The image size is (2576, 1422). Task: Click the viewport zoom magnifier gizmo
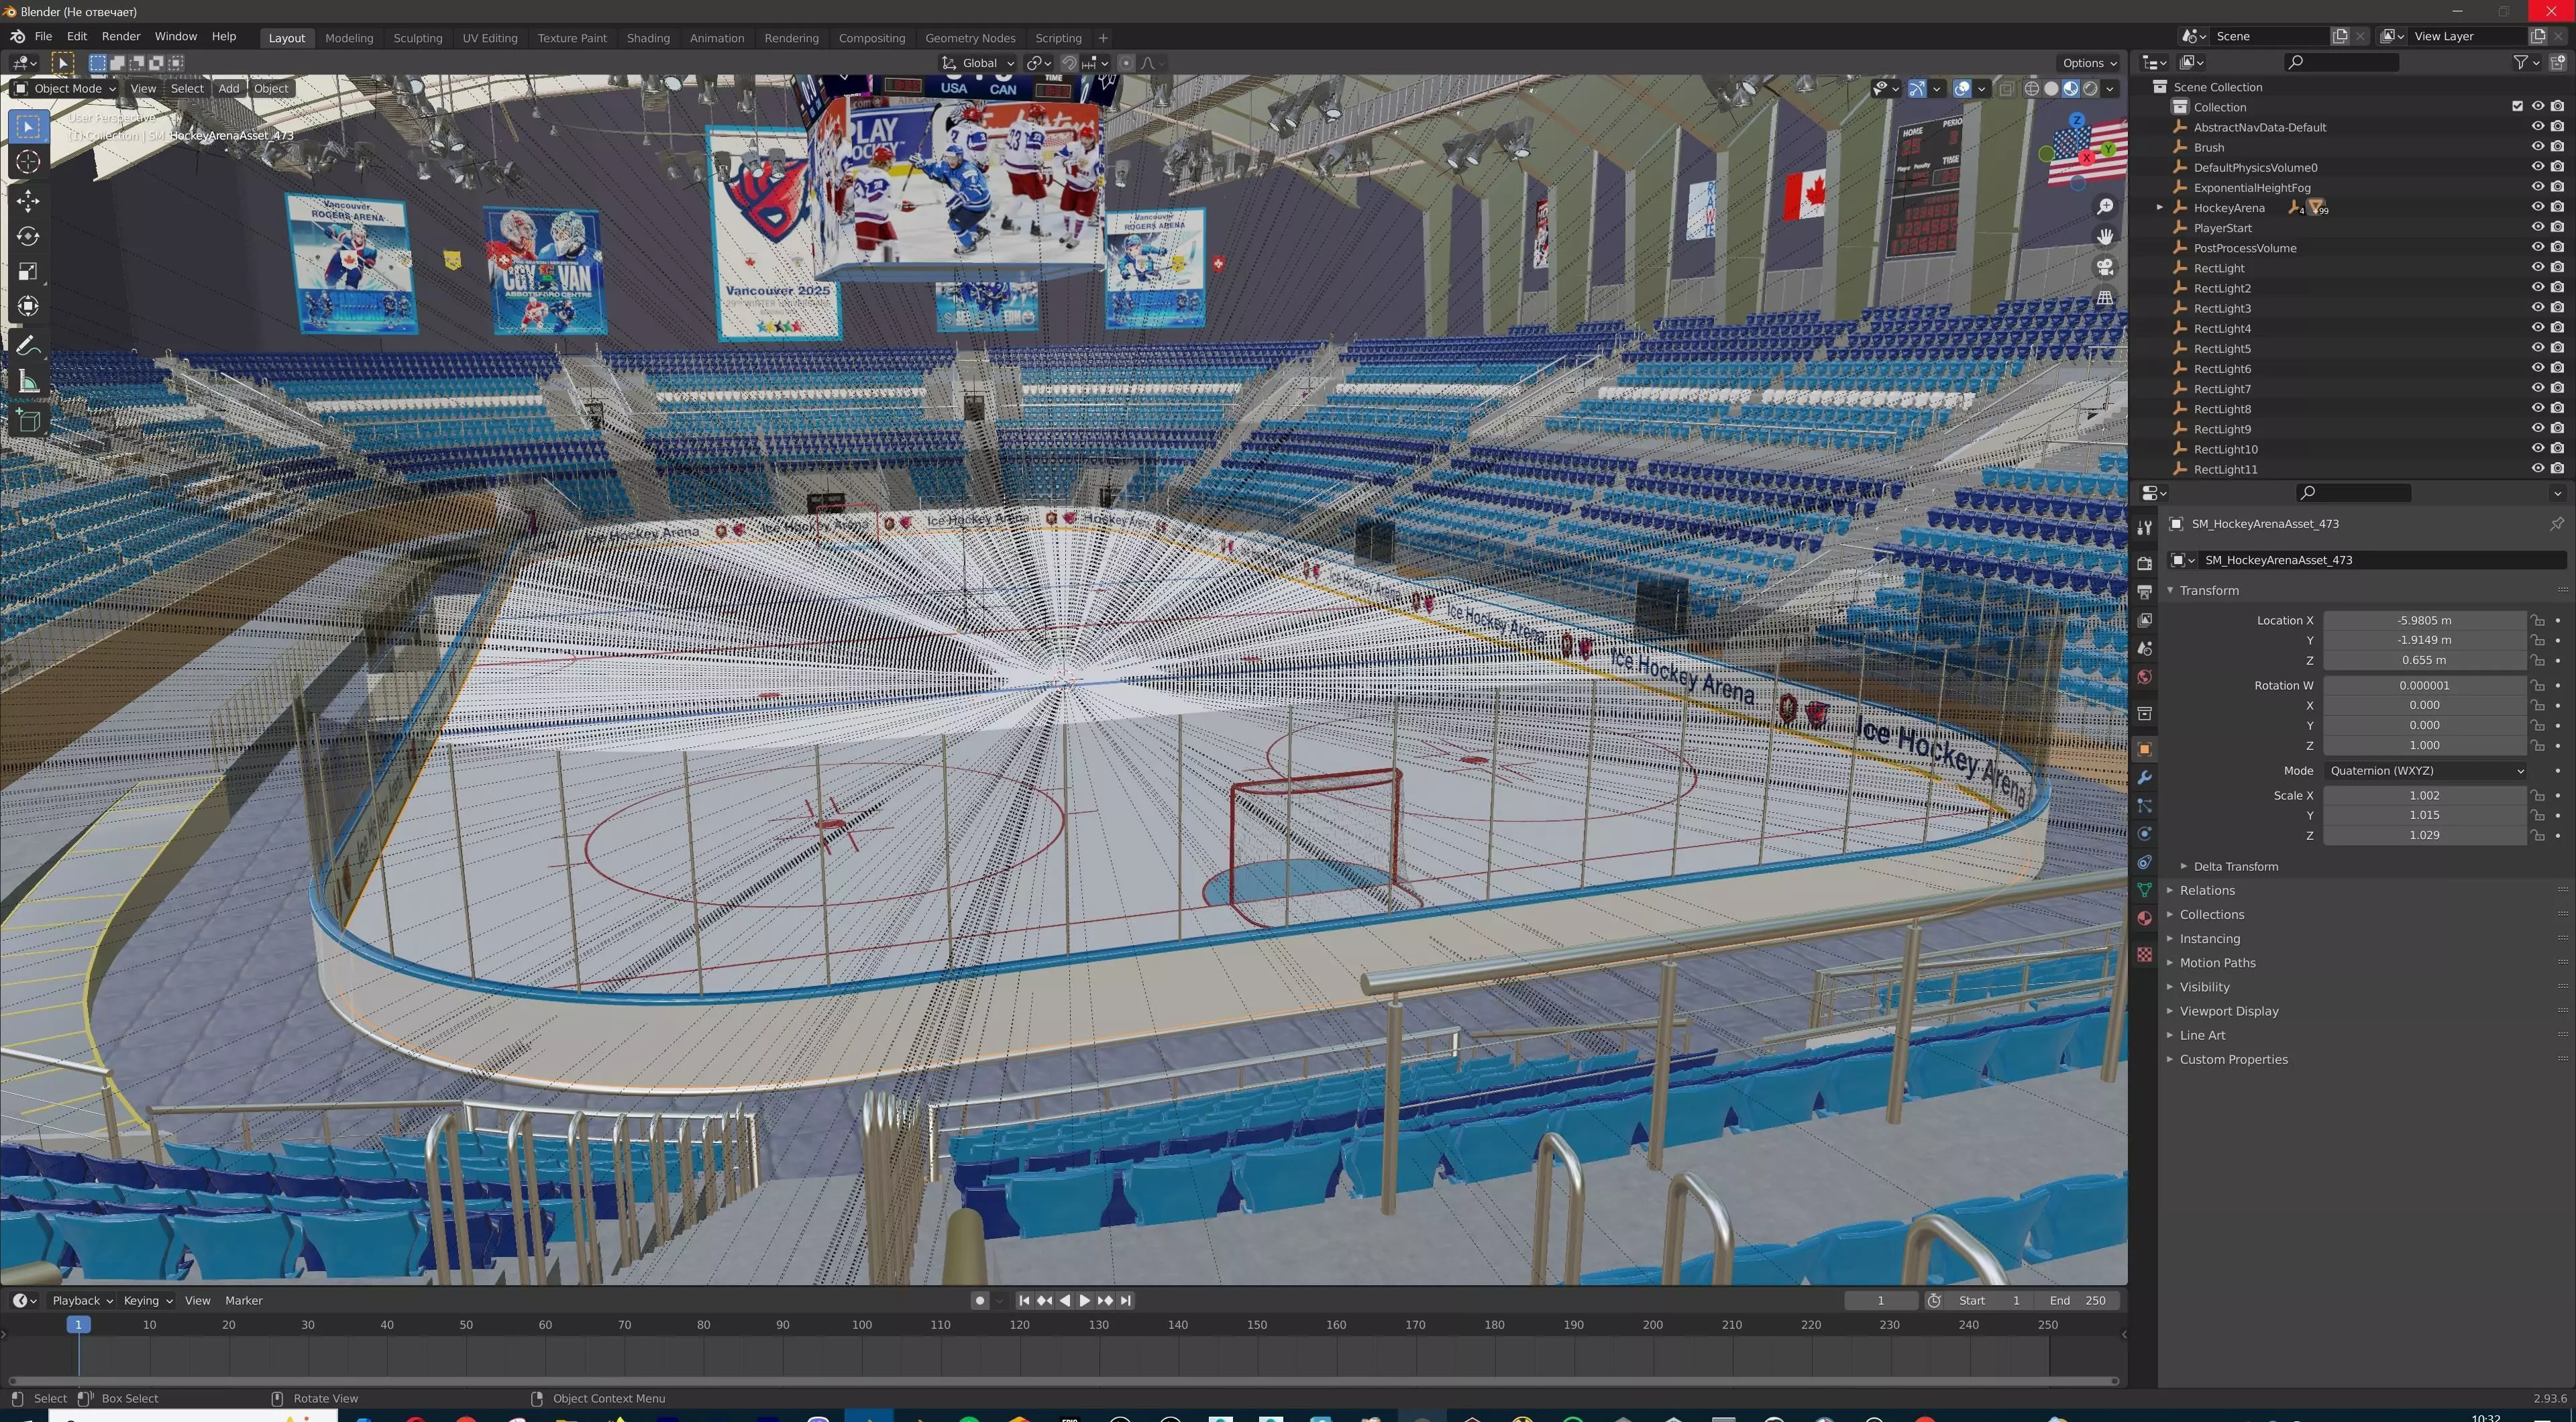point(2105,206)
